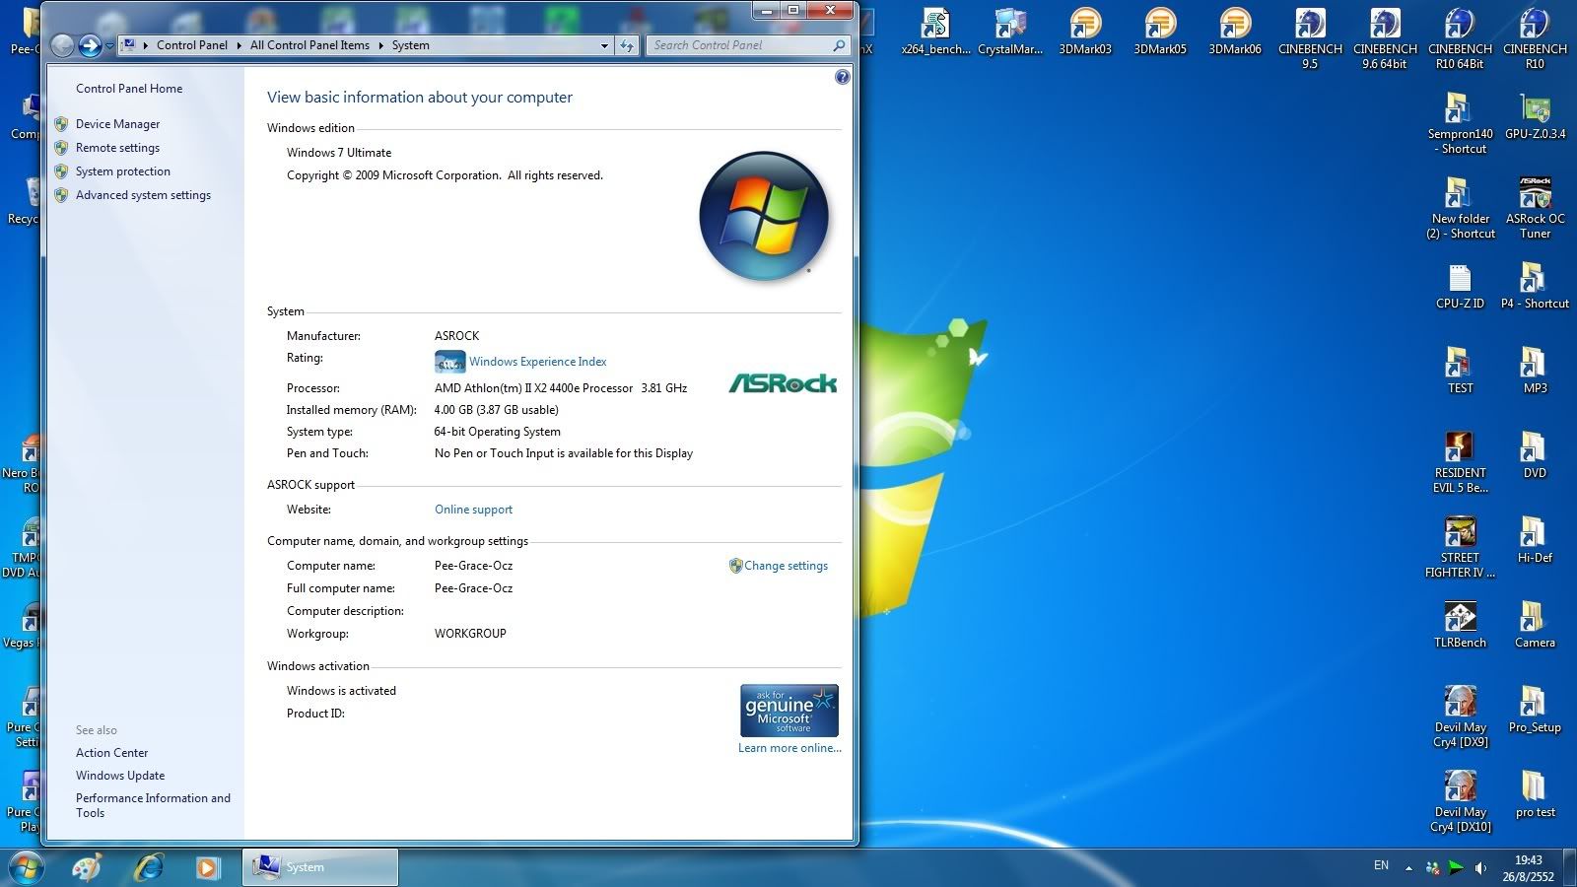This screenshot has width=1577, height=887.
Task: Click Learn more online link
Action: [x=789, y=748]
